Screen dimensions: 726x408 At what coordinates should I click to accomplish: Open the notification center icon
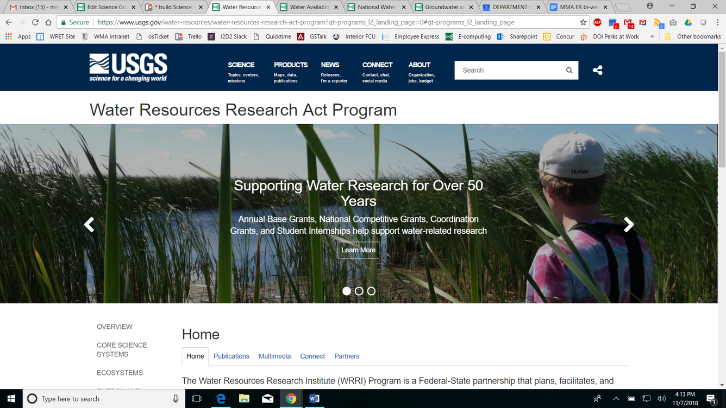(711, 399)
